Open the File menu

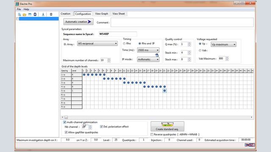19,9
